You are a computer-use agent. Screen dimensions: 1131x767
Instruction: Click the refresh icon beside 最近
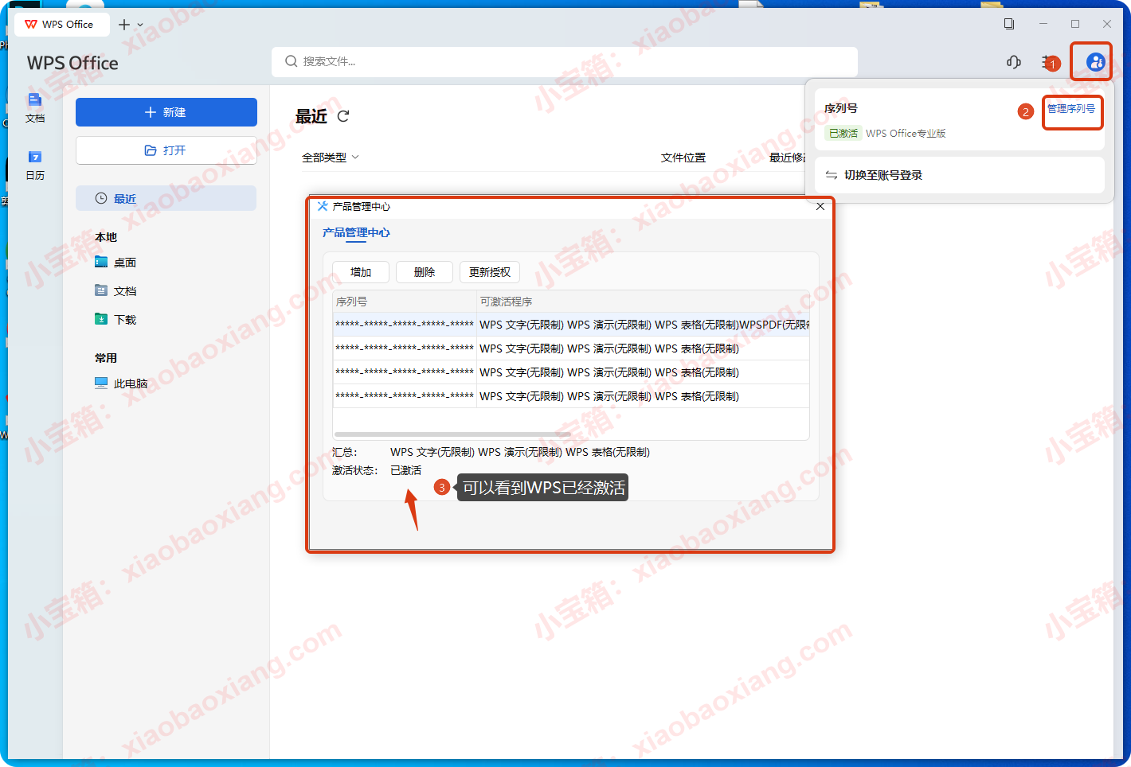343,116
